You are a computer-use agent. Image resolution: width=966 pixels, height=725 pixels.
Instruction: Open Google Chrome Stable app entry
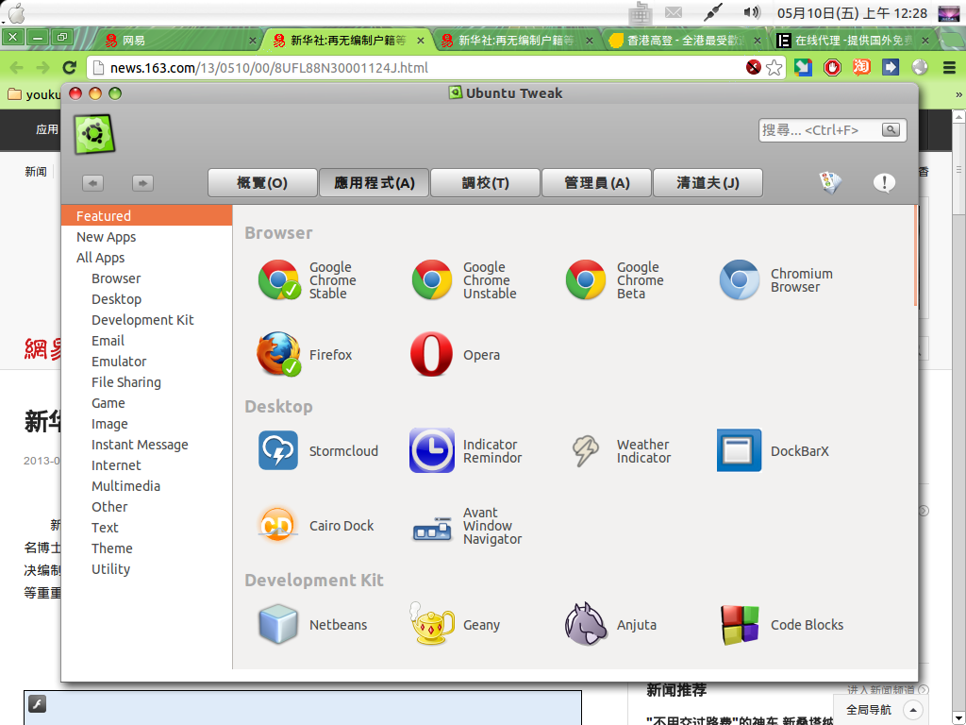click(x=308, y=279)
